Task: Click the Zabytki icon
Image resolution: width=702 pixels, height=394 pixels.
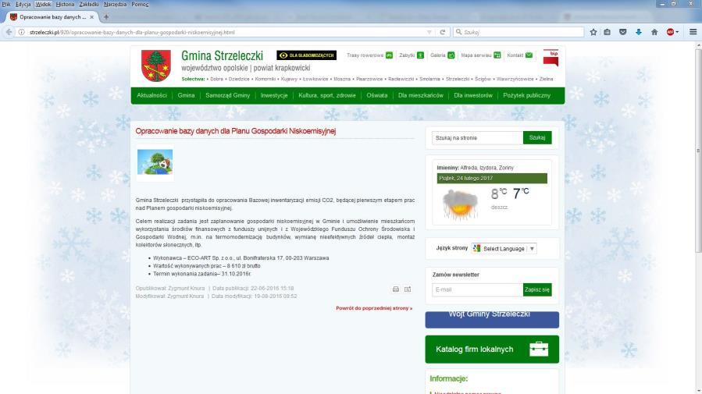Action: click(x=420, y=55)
